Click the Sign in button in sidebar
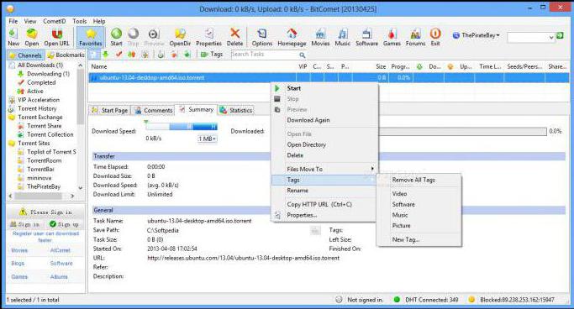This screenshot has width=574, height=309. point(25,224)
